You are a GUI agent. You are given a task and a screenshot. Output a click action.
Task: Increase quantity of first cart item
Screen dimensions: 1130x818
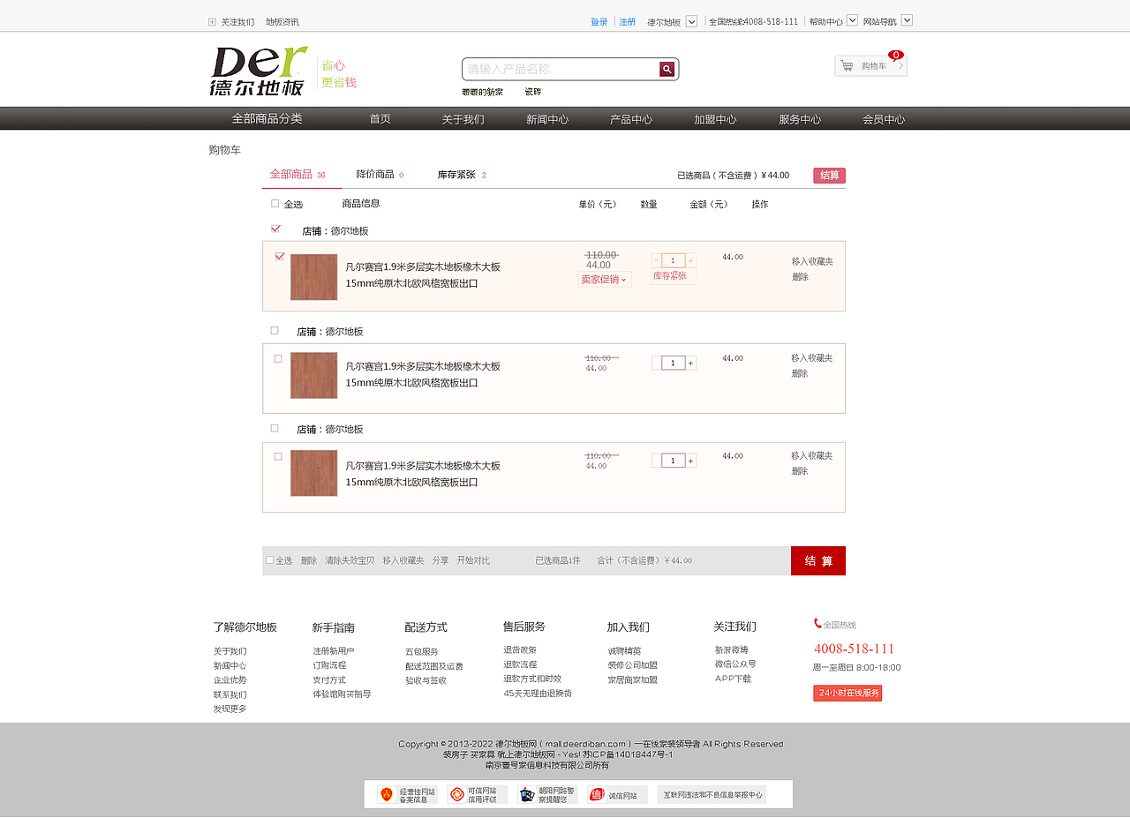[x=691, y=260]
